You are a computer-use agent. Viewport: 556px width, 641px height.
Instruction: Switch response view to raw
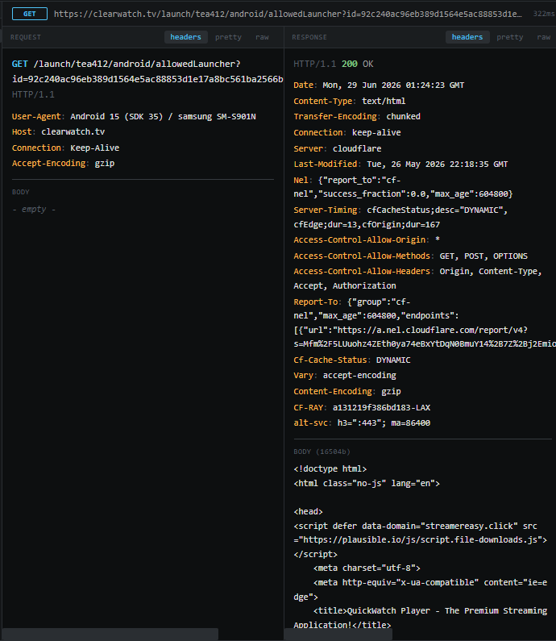[x=544, y=37]
